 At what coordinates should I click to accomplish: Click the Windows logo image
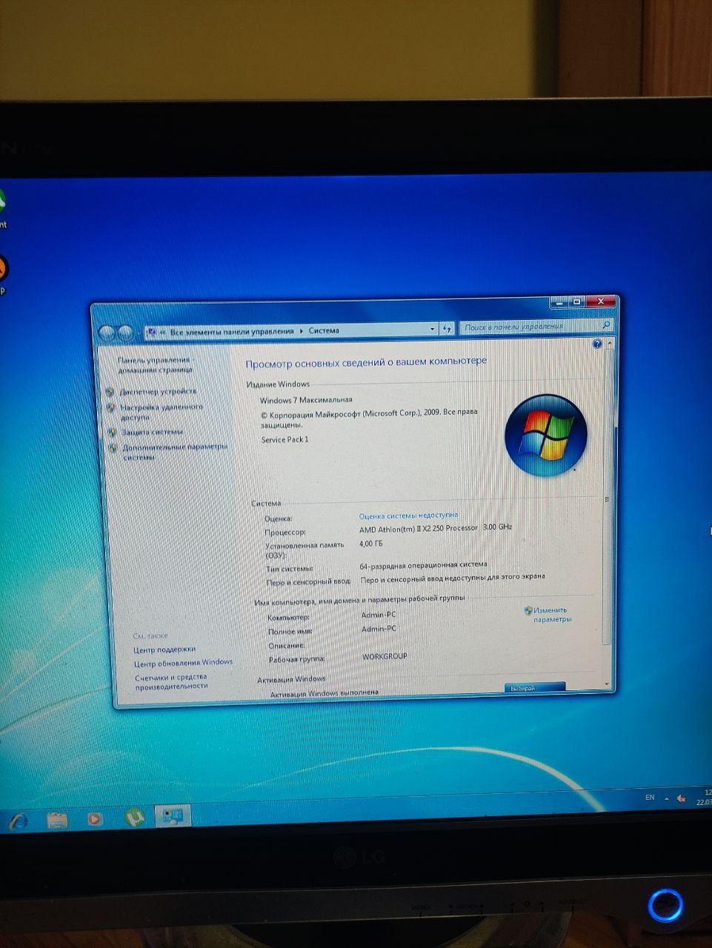click(x=546, y=435)
